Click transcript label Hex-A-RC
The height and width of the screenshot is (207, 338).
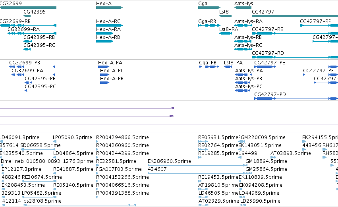click(108, 21)
